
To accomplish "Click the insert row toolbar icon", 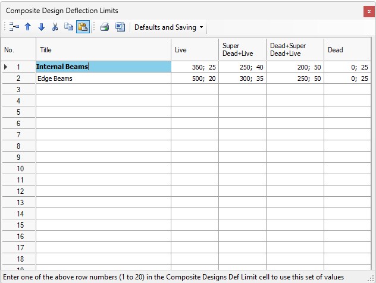I will tap(14, 27).
